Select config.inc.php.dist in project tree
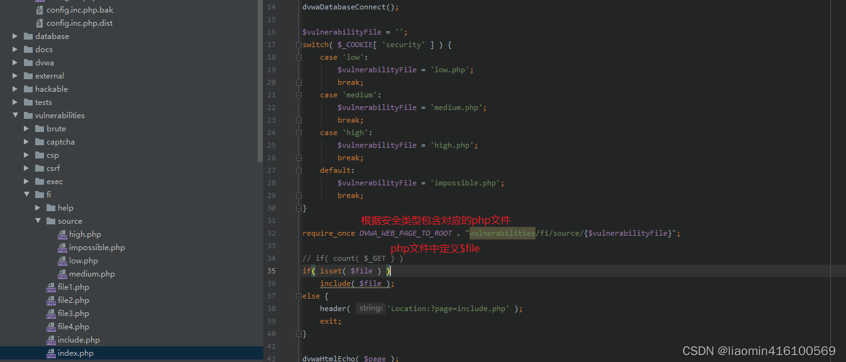The image size is (846, 362). pyautogui.click(x=80, y=23)
